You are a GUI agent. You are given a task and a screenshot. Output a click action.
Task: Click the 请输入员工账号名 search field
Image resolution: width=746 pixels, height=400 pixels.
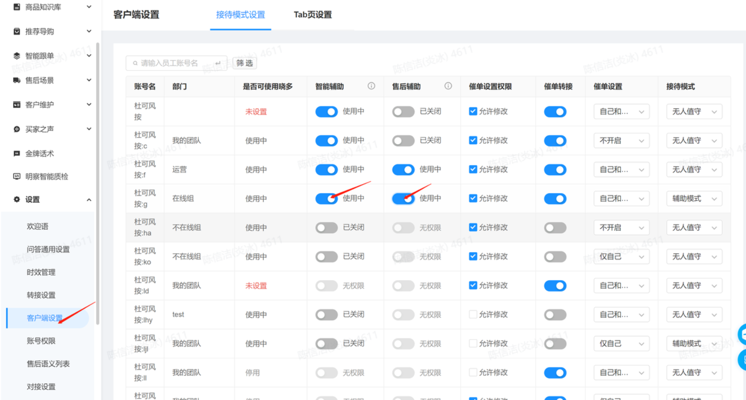coord(176,63)
